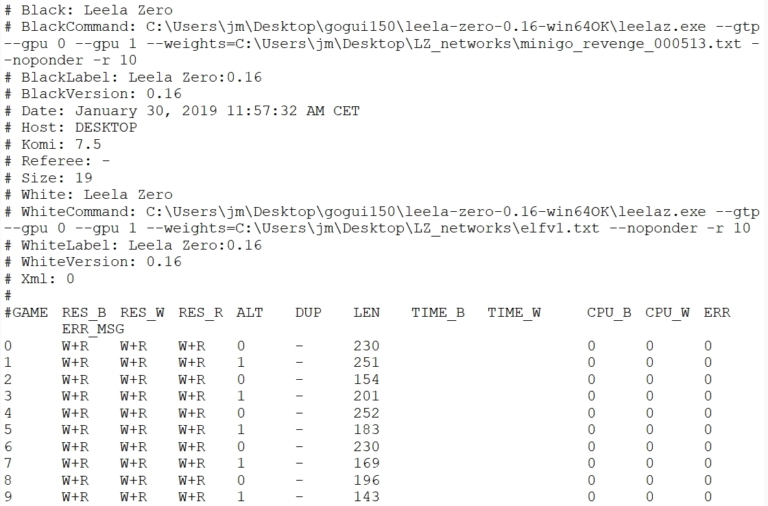The image size is (768, 506).
Task: Click the RES_R column header
Action: (x=200, y=313)
